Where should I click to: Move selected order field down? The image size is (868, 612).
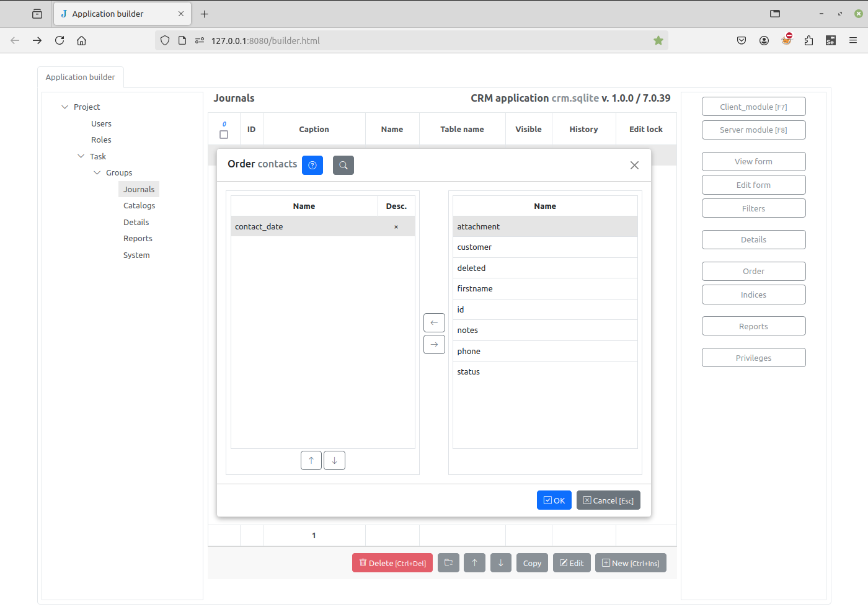pos(334,460)
